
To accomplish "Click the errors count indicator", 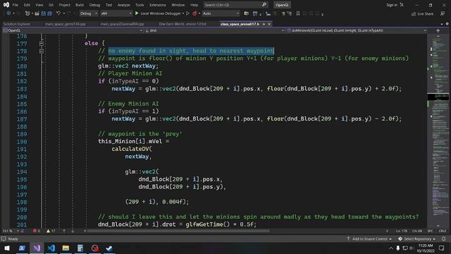I will click(x=37, y=231).
